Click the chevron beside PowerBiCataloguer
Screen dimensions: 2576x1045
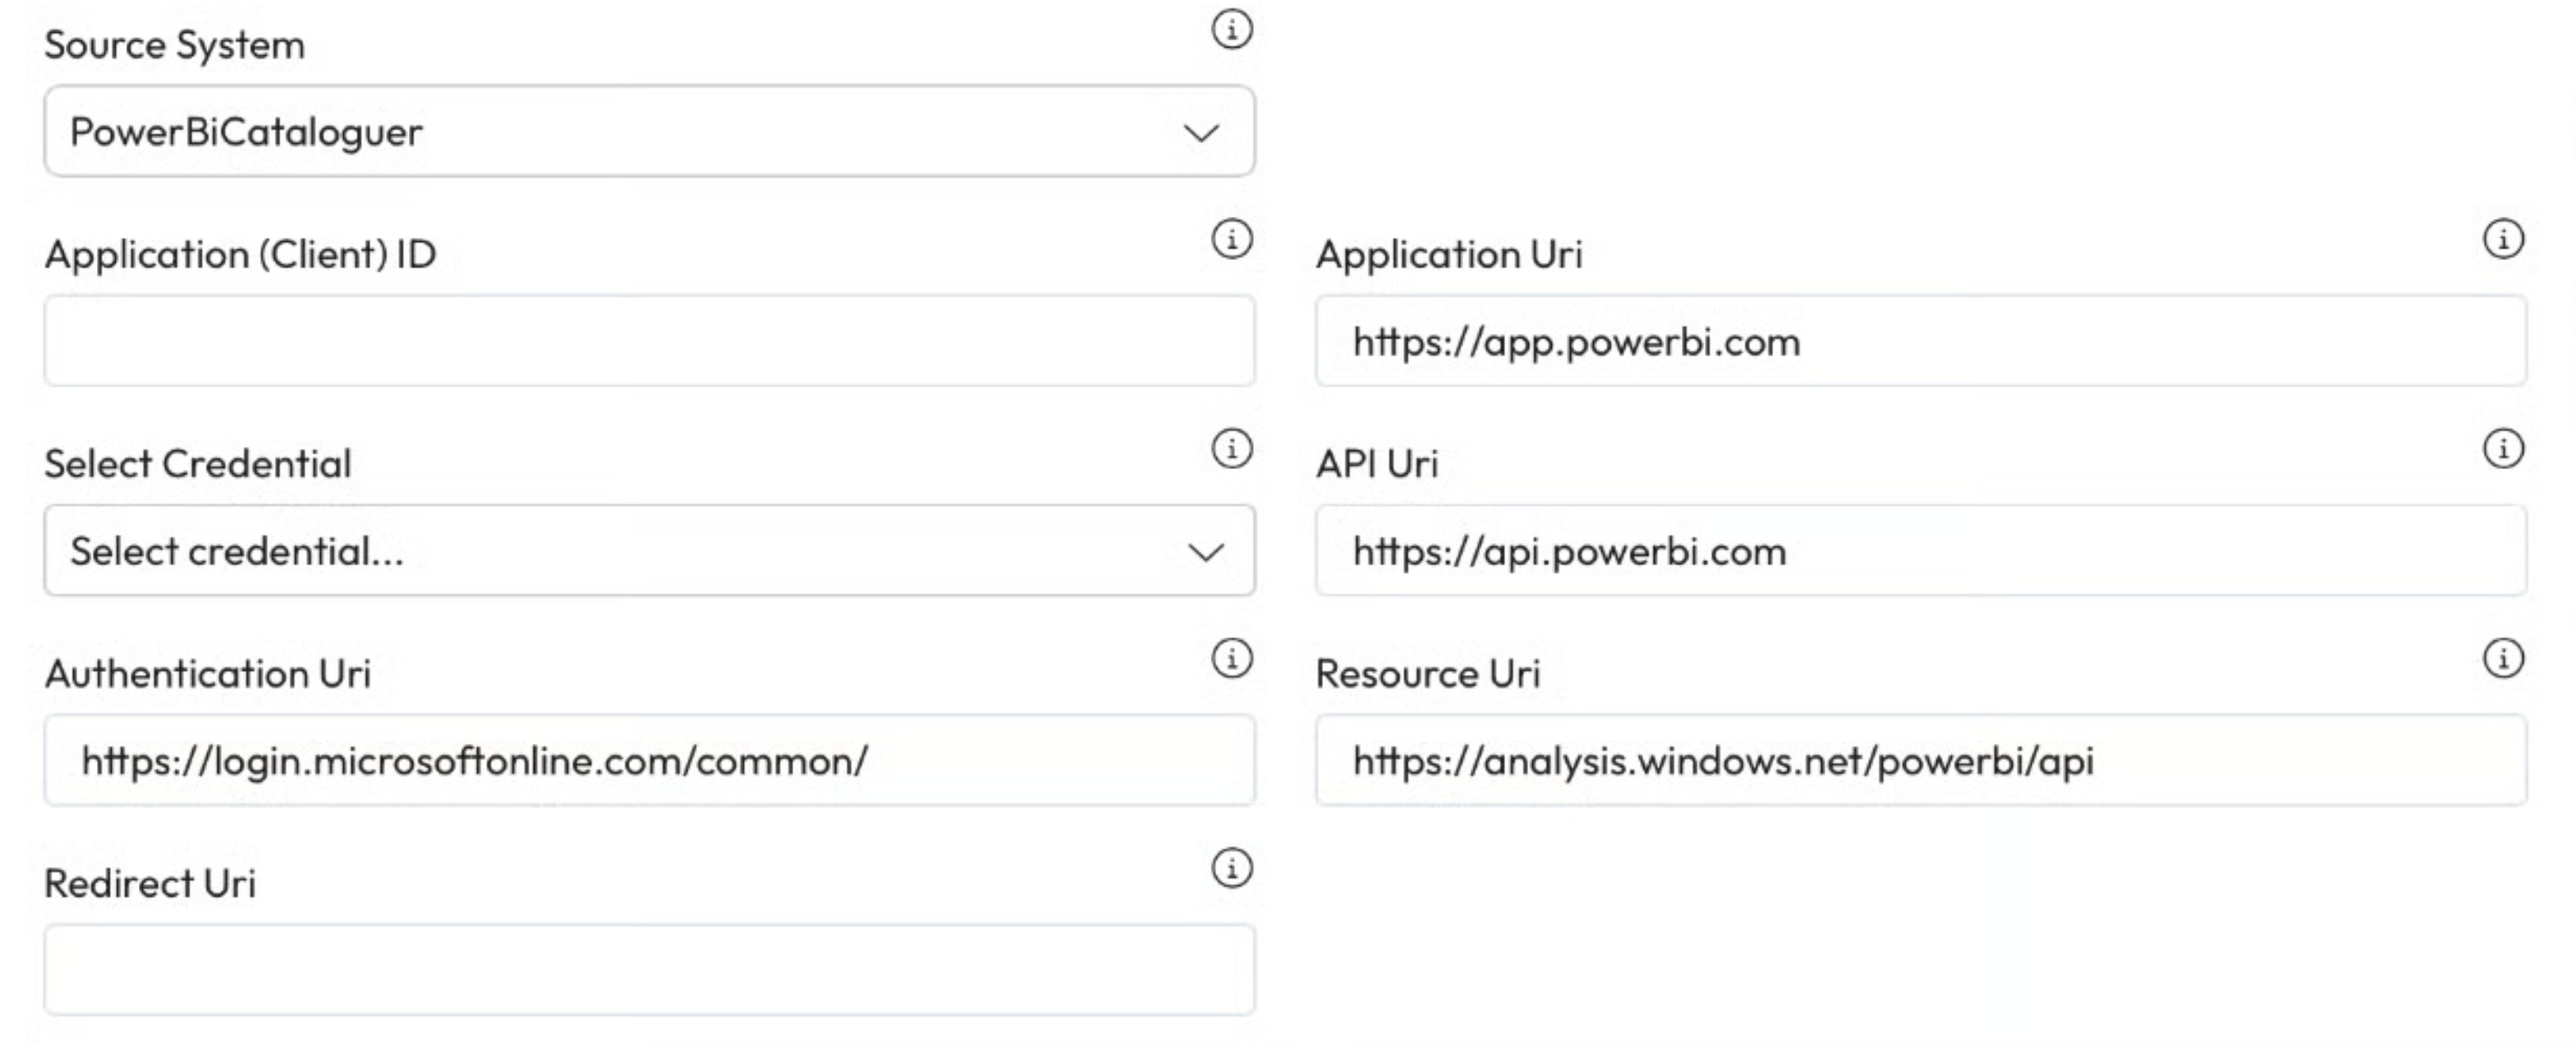pyautogui.click(x=1201, y=133)
